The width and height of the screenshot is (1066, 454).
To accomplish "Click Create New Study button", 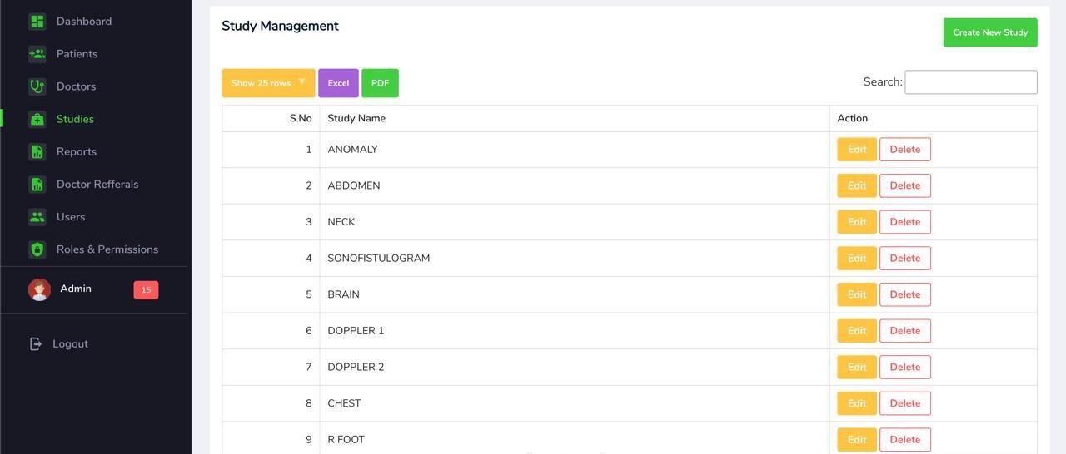I will [x=989, y=32].
